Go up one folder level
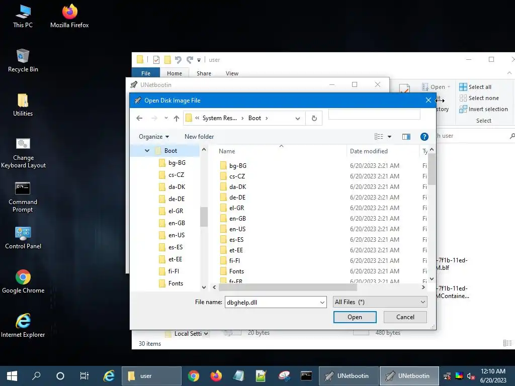Viewport: 515px width, 386px height. (x=177, y=118)
